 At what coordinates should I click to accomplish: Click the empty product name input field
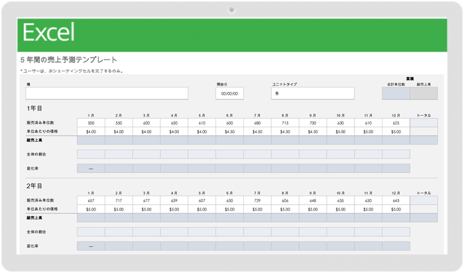pos(107,93)
